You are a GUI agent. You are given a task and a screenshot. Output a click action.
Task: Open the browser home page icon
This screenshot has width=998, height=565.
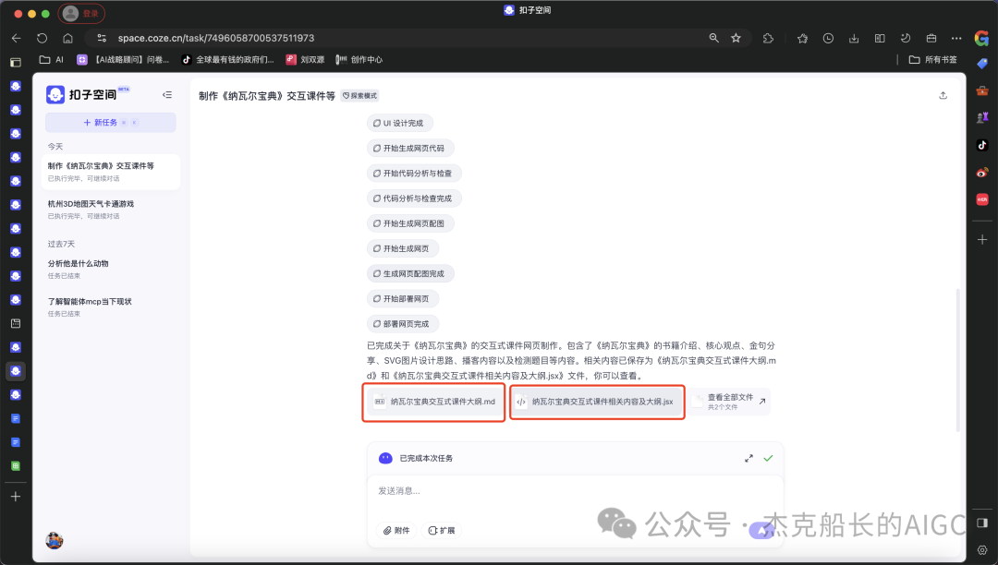tap(68, 38)
